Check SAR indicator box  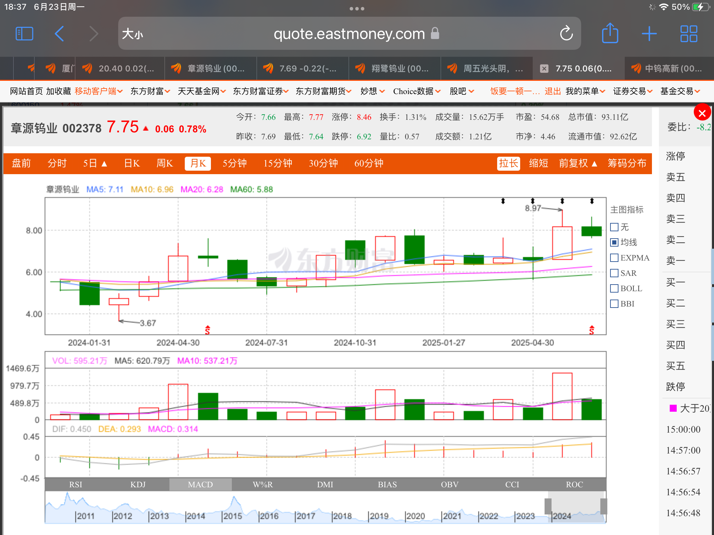click(614, 273)
